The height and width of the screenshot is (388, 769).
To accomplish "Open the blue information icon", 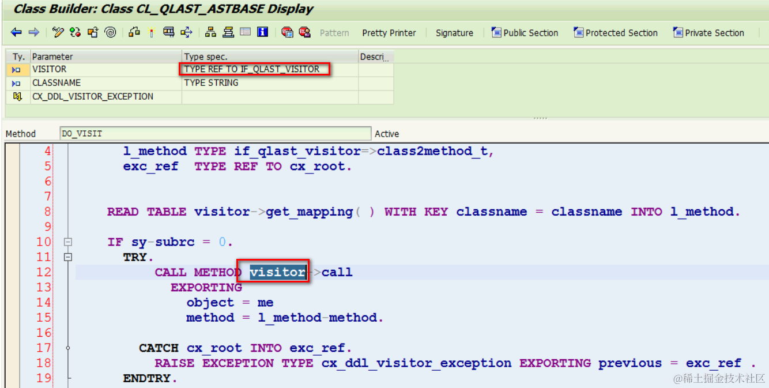I will 263,32.
